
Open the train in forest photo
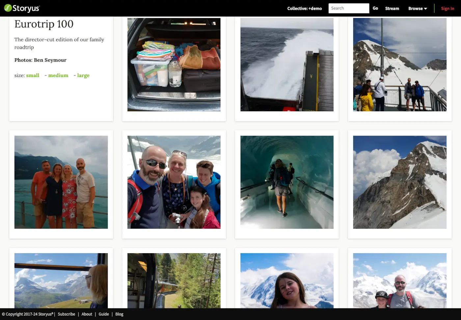point(174,280)
